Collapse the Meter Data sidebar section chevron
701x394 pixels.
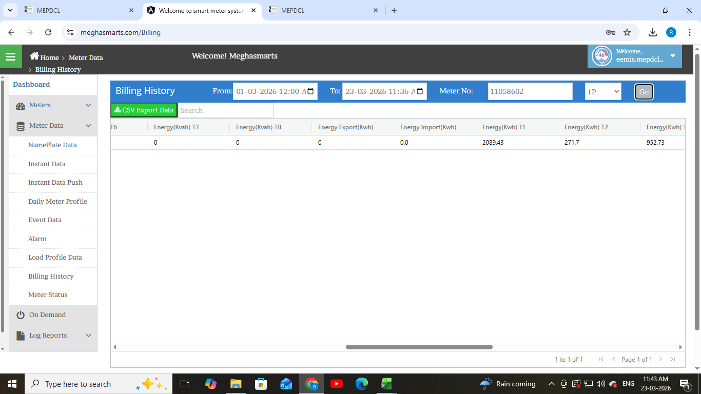coord(88,126)
